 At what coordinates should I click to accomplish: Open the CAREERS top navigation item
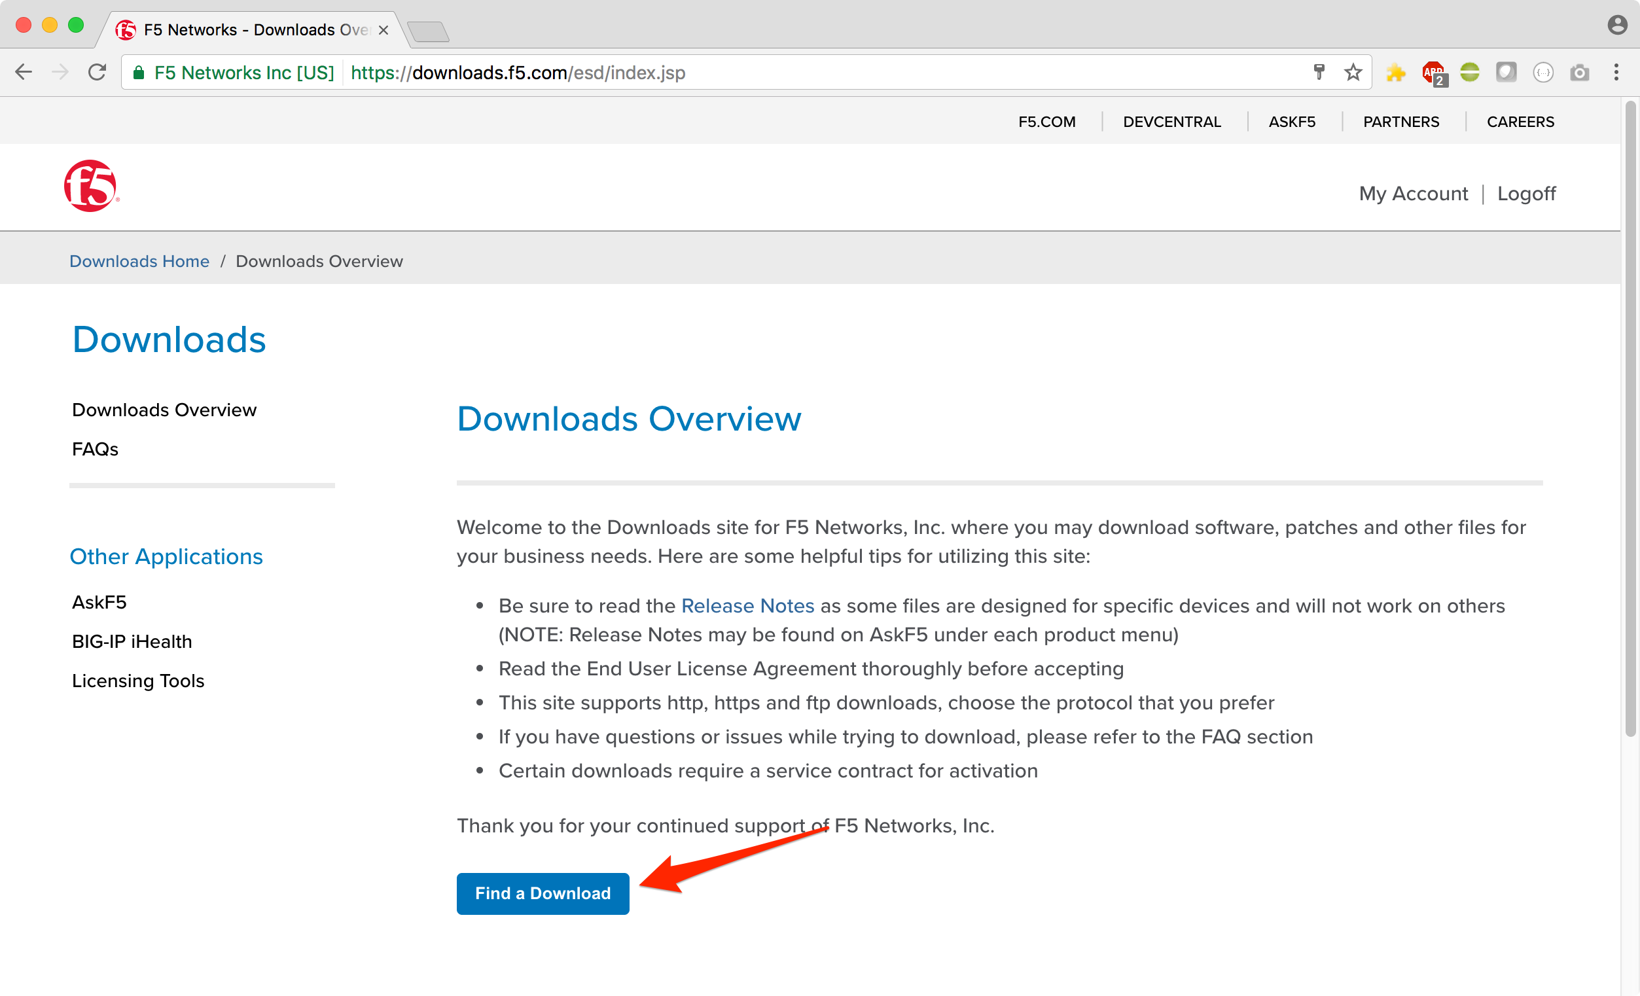click(1520, 122)
